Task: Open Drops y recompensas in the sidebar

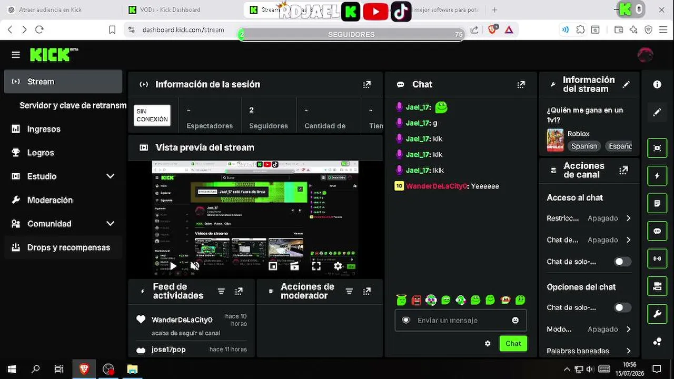Action: [63, 247]
